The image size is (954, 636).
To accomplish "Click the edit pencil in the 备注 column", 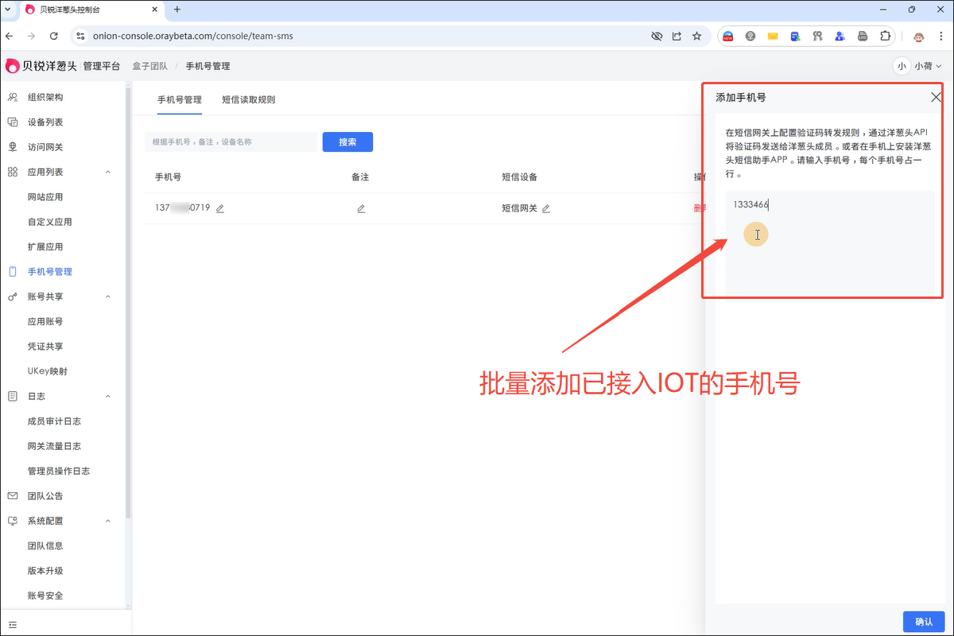I will [361, 208].
